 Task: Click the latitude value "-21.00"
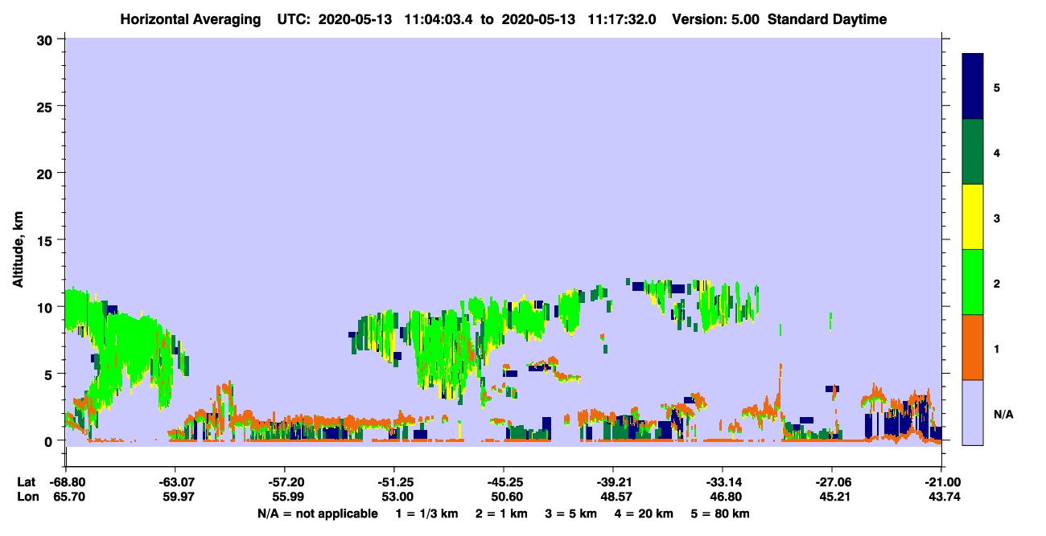(x=941, y=482)
